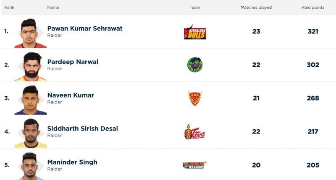336x180 pixels.
Task: Click the Dabang Delhi team logo
Action: pos(195,98)
